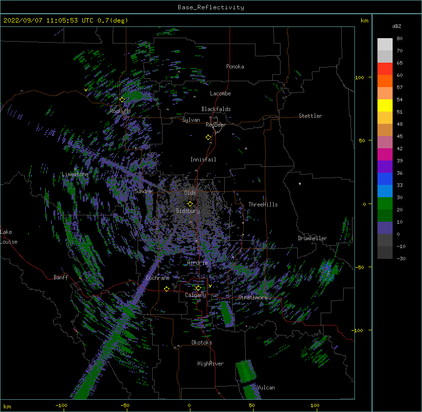Click the intense blue-magenta echo cell south of Drumheller
422x412 pixels.
coord(327,271)
